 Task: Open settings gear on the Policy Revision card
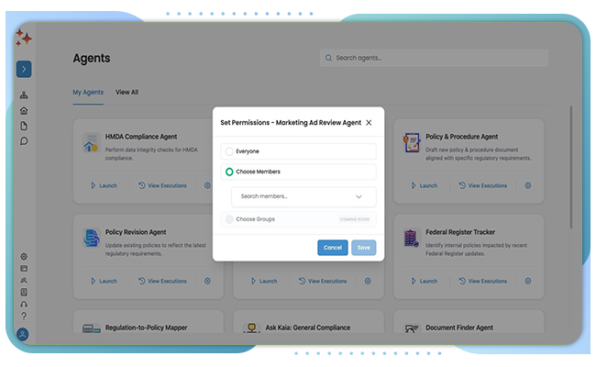tap(207, 281)
